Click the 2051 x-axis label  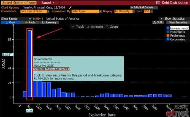[154, 107]
